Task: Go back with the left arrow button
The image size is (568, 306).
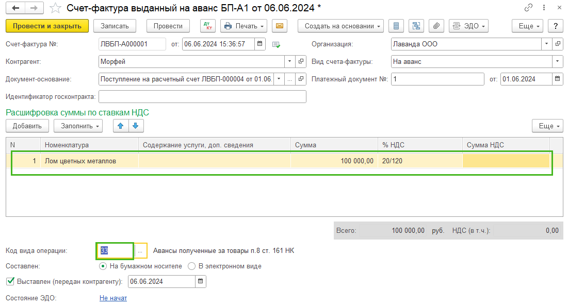Action: click(x=15, y=8)
